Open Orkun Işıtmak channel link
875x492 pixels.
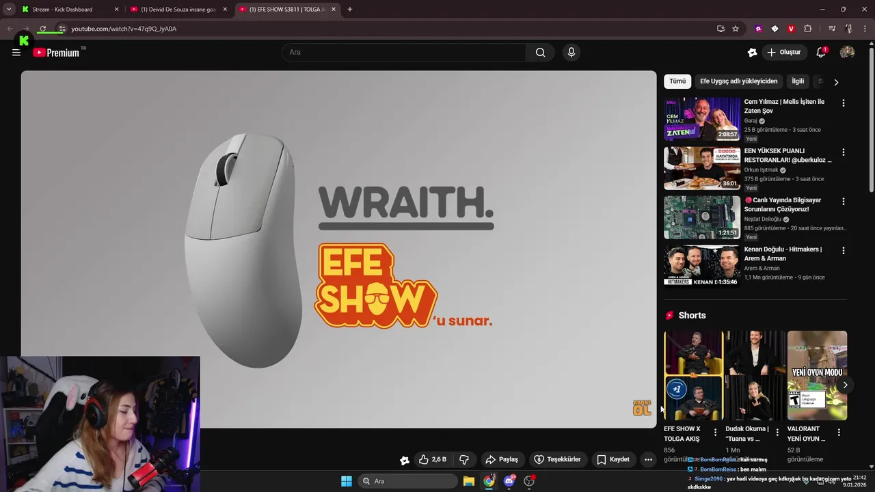(x=761, y=170)
